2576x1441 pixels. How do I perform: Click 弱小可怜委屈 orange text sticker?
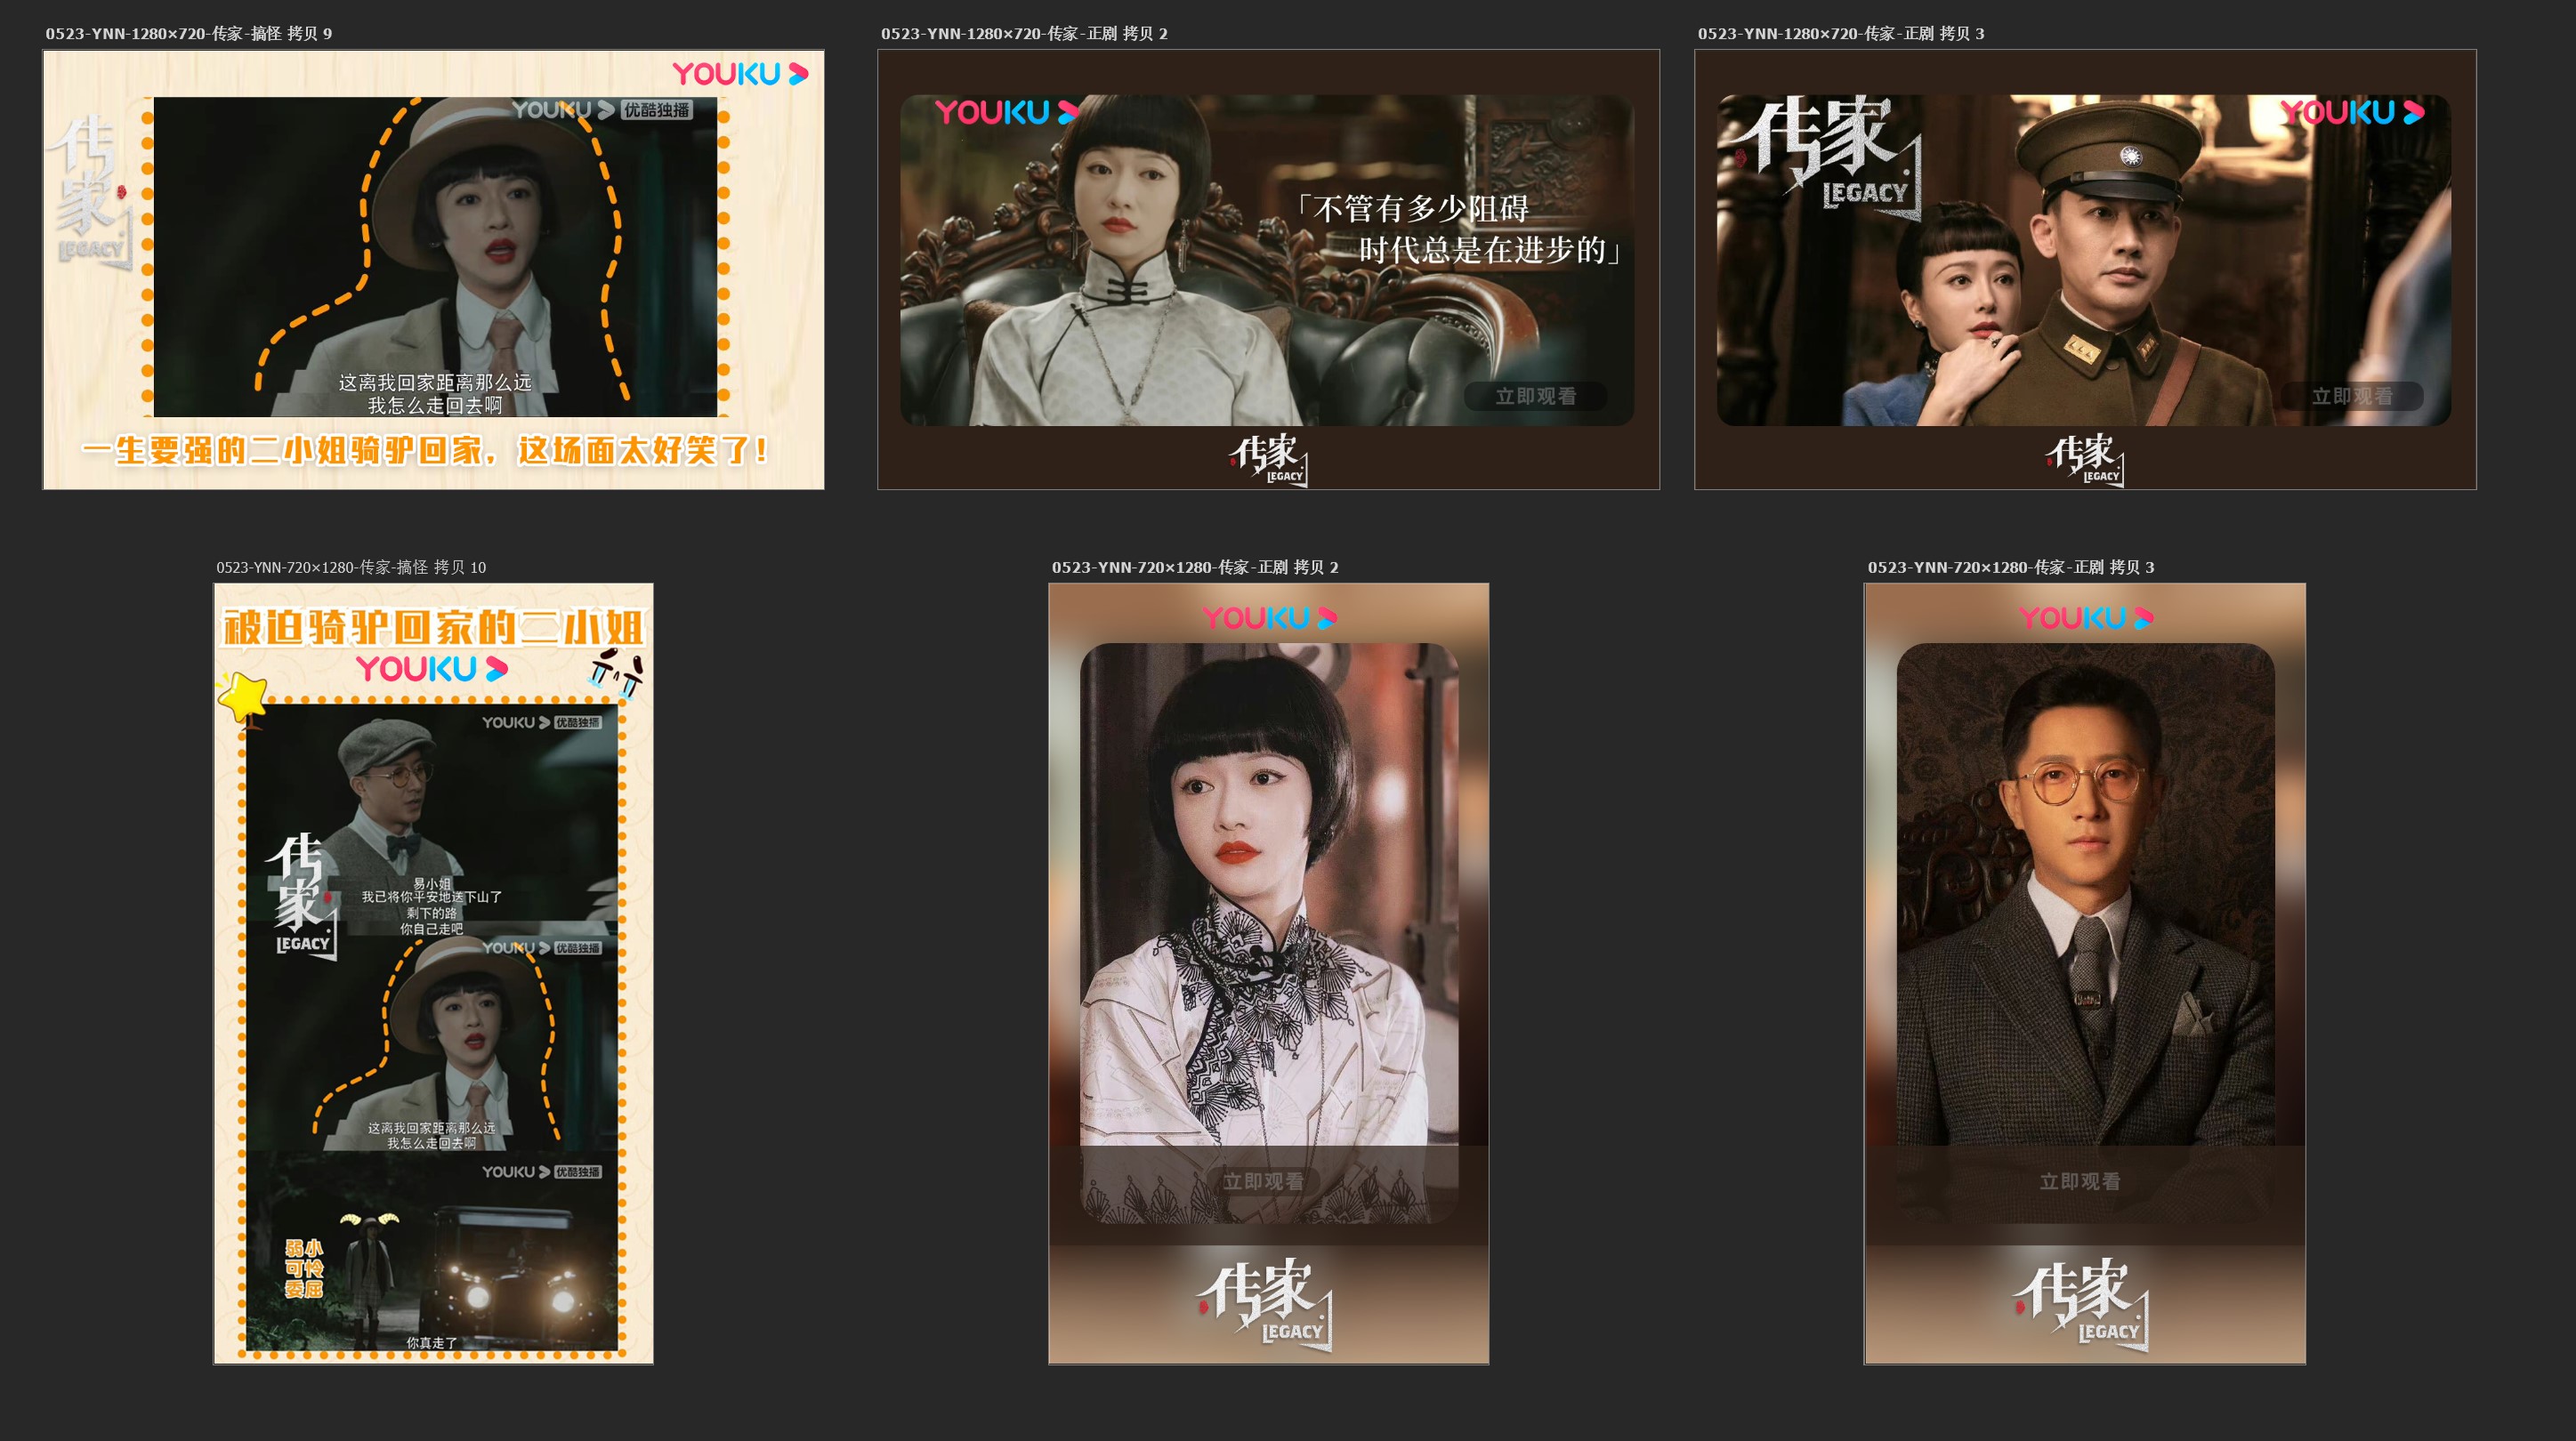coord(304,1268)
